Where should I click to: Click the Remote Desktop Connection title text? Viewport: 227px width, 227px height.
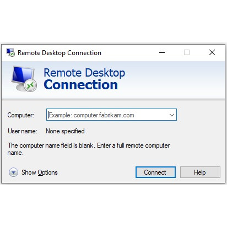[x=60, y=53]
